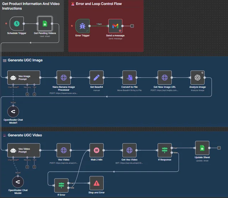
Task: Click the Error Trigger bug node
Action: tap(82, 26)
